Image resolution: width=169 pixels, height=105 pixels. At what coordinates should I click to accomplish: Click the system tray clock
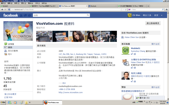click(x=163, y=103)
